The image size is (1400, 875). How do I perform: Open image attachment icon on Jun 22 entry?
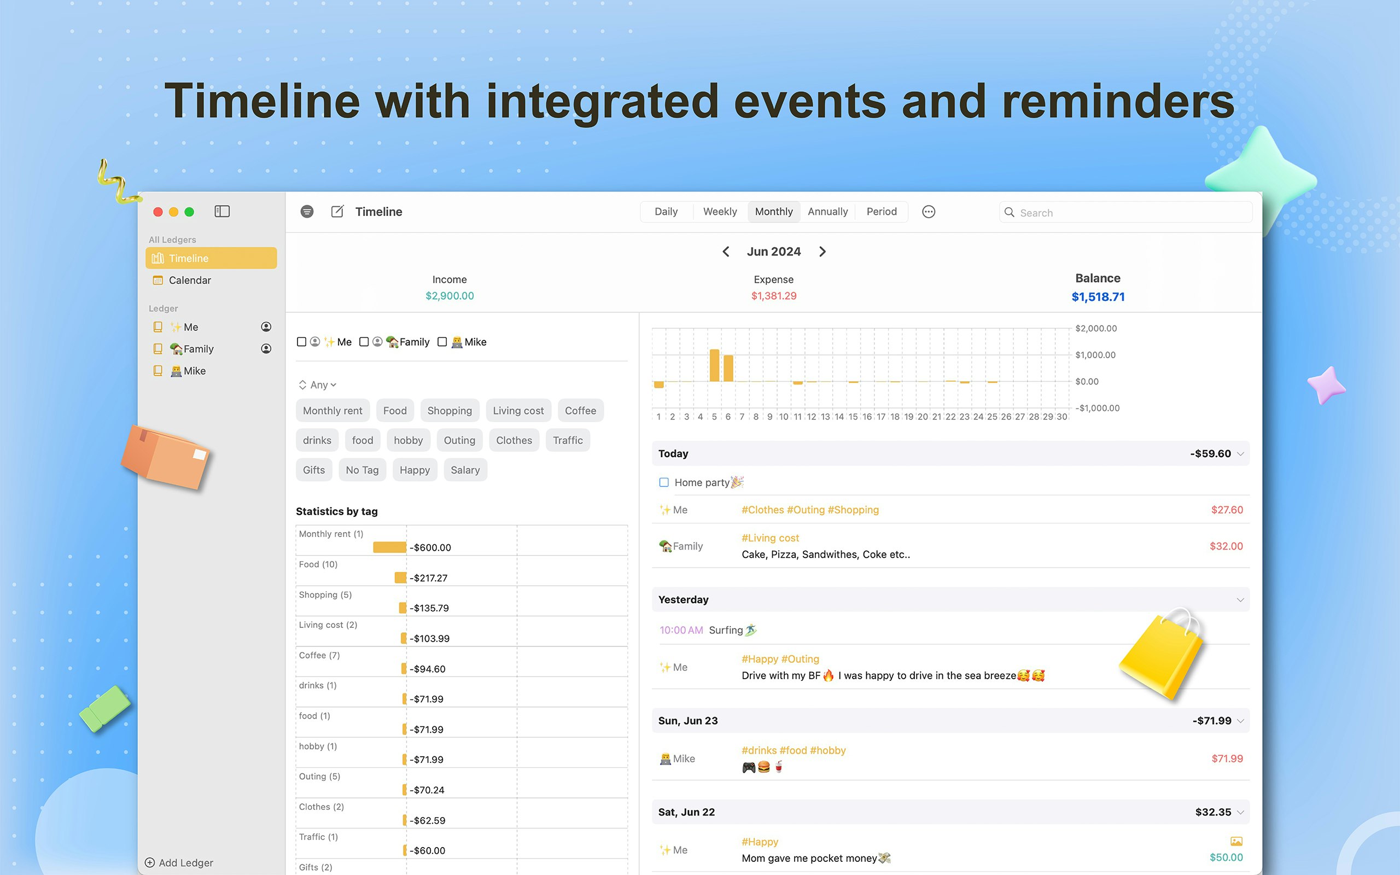click(x=1236, y=842)
